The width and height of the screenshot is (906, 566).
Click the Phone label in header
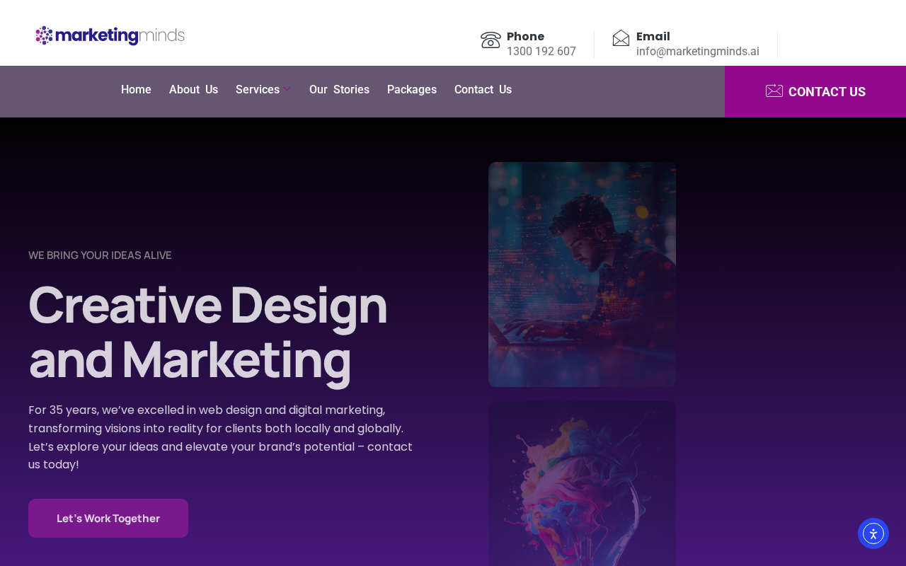click(x=525, y=36)
